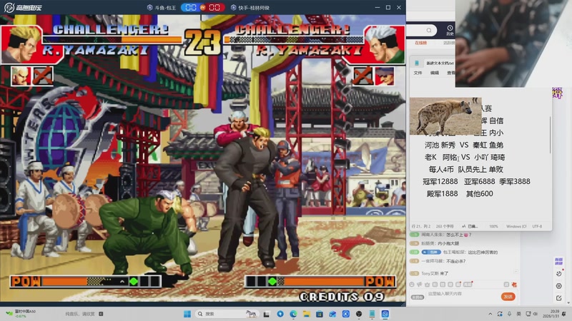This screenshot has height=321, width=572.
Task: Click the line 每人4币 队员先上 单败
Action: tap(466, 169)
